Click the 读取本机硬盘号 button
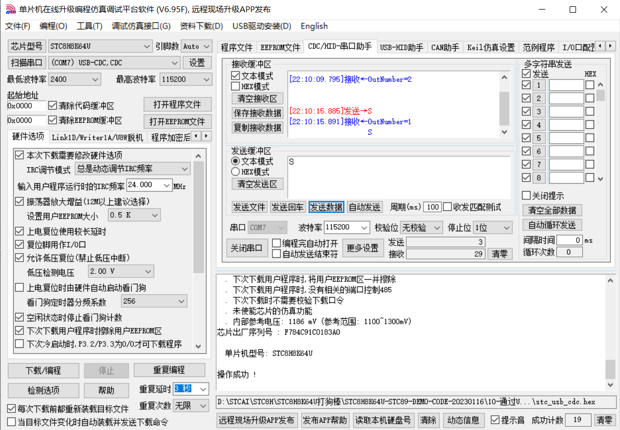Viewport: 620px width, 430px height. pos(383,420)
